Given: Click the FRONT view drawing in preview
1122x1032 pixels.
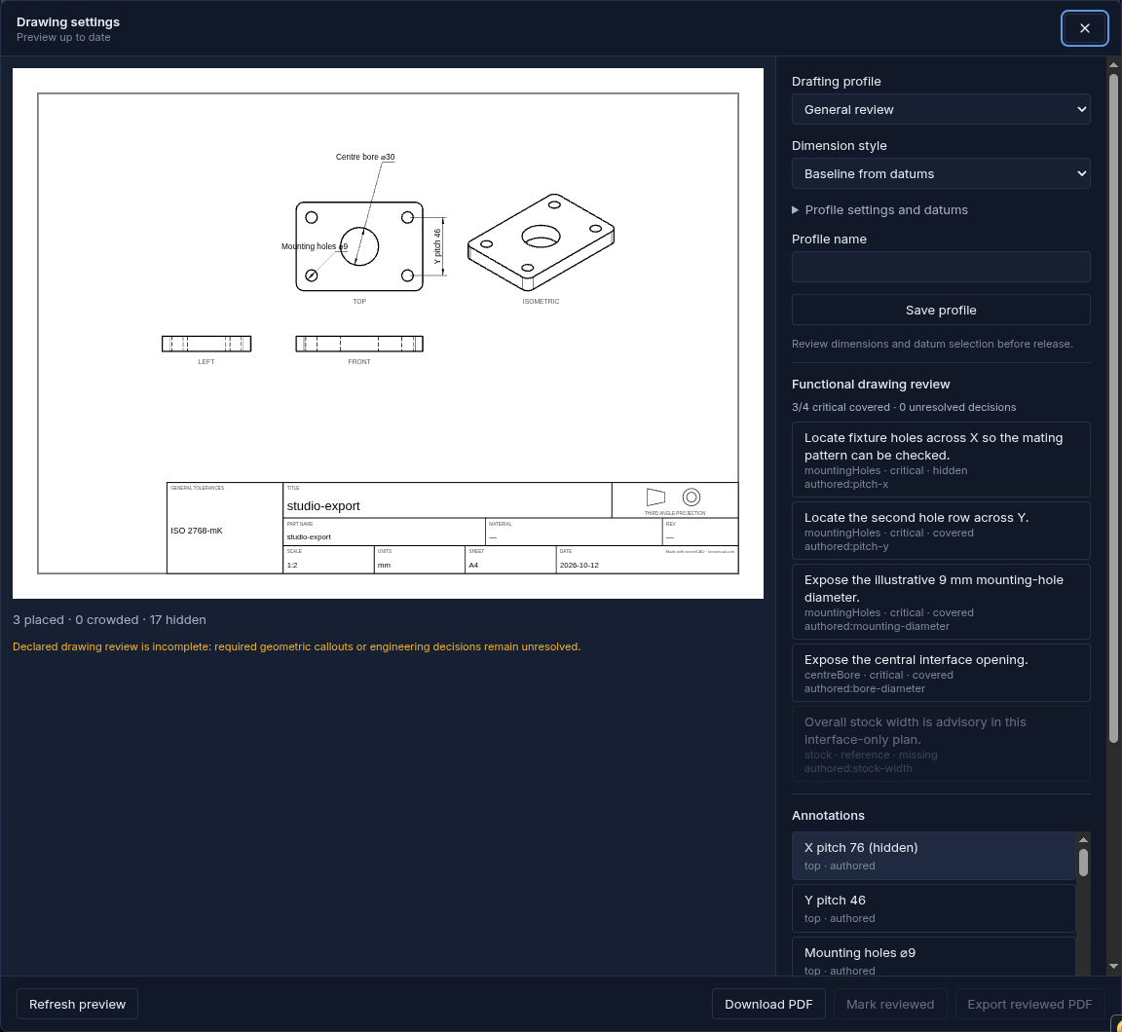Looking at the screenshot, I should 359,344.
